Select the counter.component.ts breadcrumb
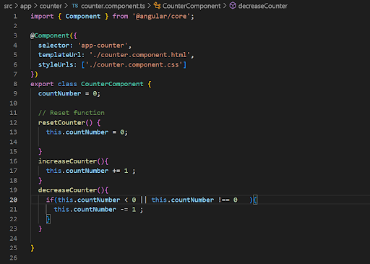This screenshot has width=370, height=264. [113, 6]
